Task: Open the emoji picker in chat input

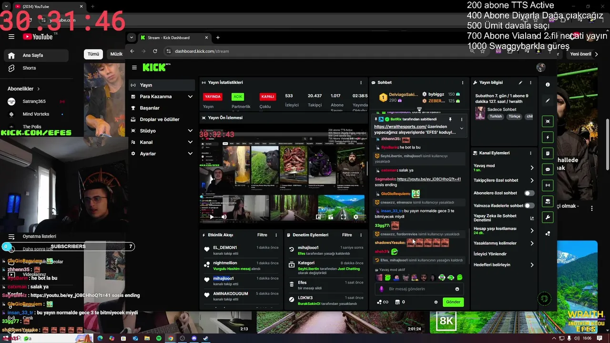Action: point(457,289)
